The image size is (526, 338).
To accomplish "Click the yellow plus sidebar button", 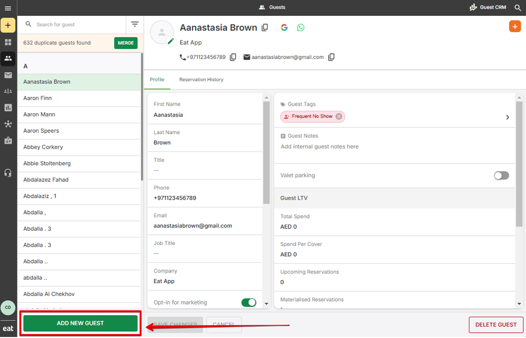I will 8,25.
